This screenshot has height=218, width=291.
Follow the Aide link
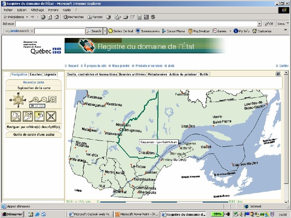click(x=171, y=66)
